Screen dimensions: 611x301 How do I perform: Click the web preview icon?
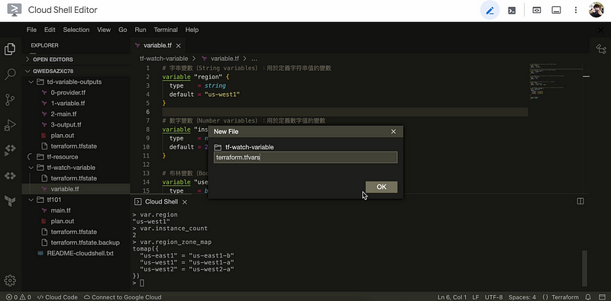click(x=537, y=11)
